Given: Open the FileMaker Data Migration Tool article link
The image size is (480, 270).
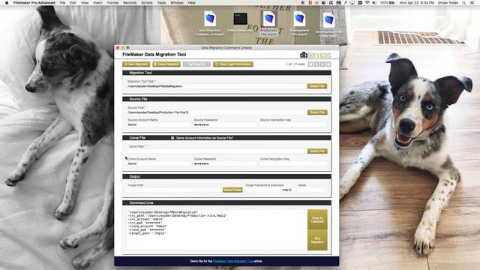Looking at the screenshot, I should (233, 262).
